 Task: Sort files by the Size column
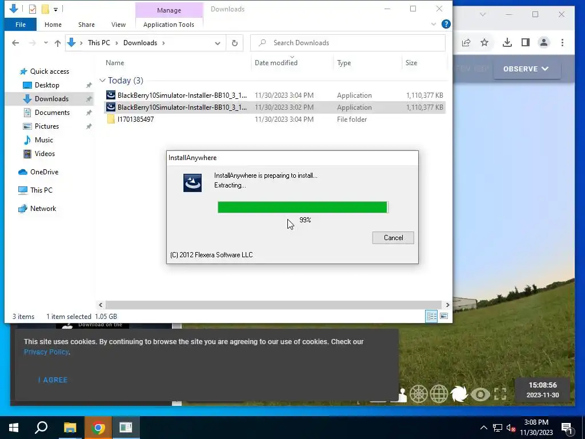tap(411, 63)
